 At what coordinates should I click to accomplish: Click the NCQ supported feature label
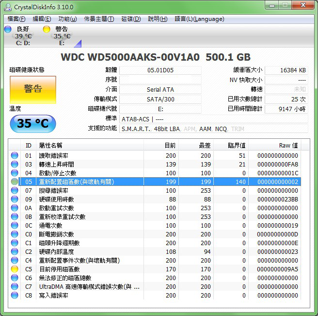[x=221, y=129]
